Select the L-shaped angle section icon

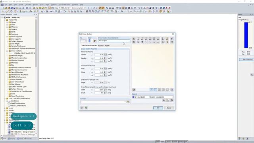pos(146,42)
